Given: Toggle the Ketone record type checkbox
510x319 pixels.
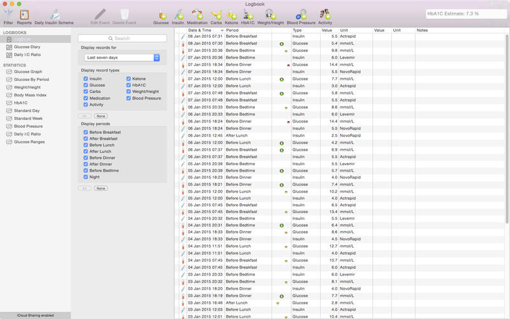Looking at the screenshot, I should 129,79.
